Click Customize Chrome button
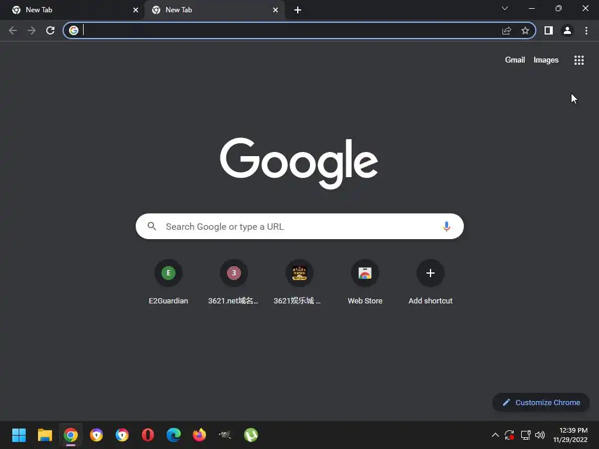This screenshot has height=449, width=599. [x=541, y=402]
